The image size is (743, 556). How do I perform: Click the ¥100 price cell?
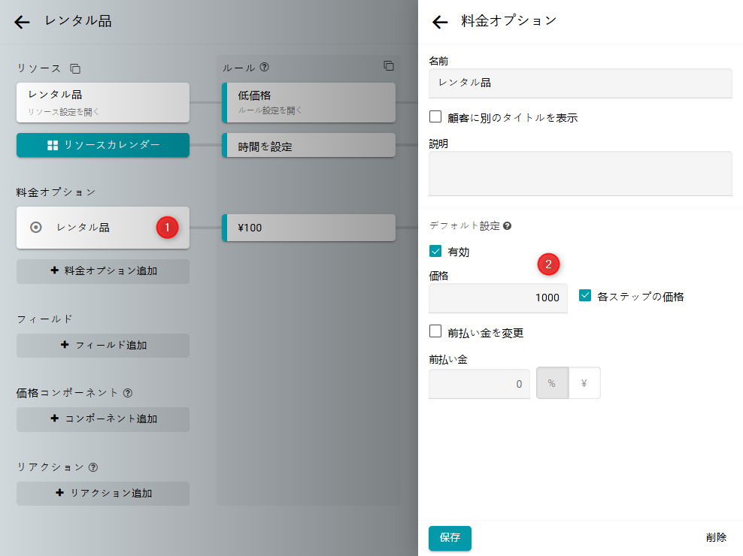[x=308, y=228]
